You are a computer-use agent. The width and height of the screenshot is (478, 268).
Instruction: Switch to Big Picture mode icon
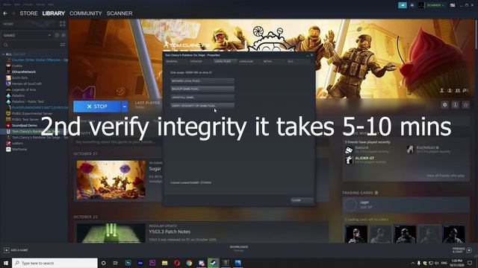pos(453,5)
